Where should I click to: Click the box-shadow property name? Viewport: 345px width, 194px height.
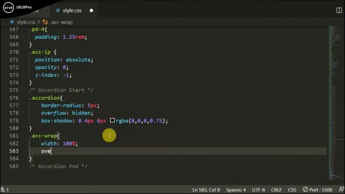pyautogui.click(x=57, y=121)
